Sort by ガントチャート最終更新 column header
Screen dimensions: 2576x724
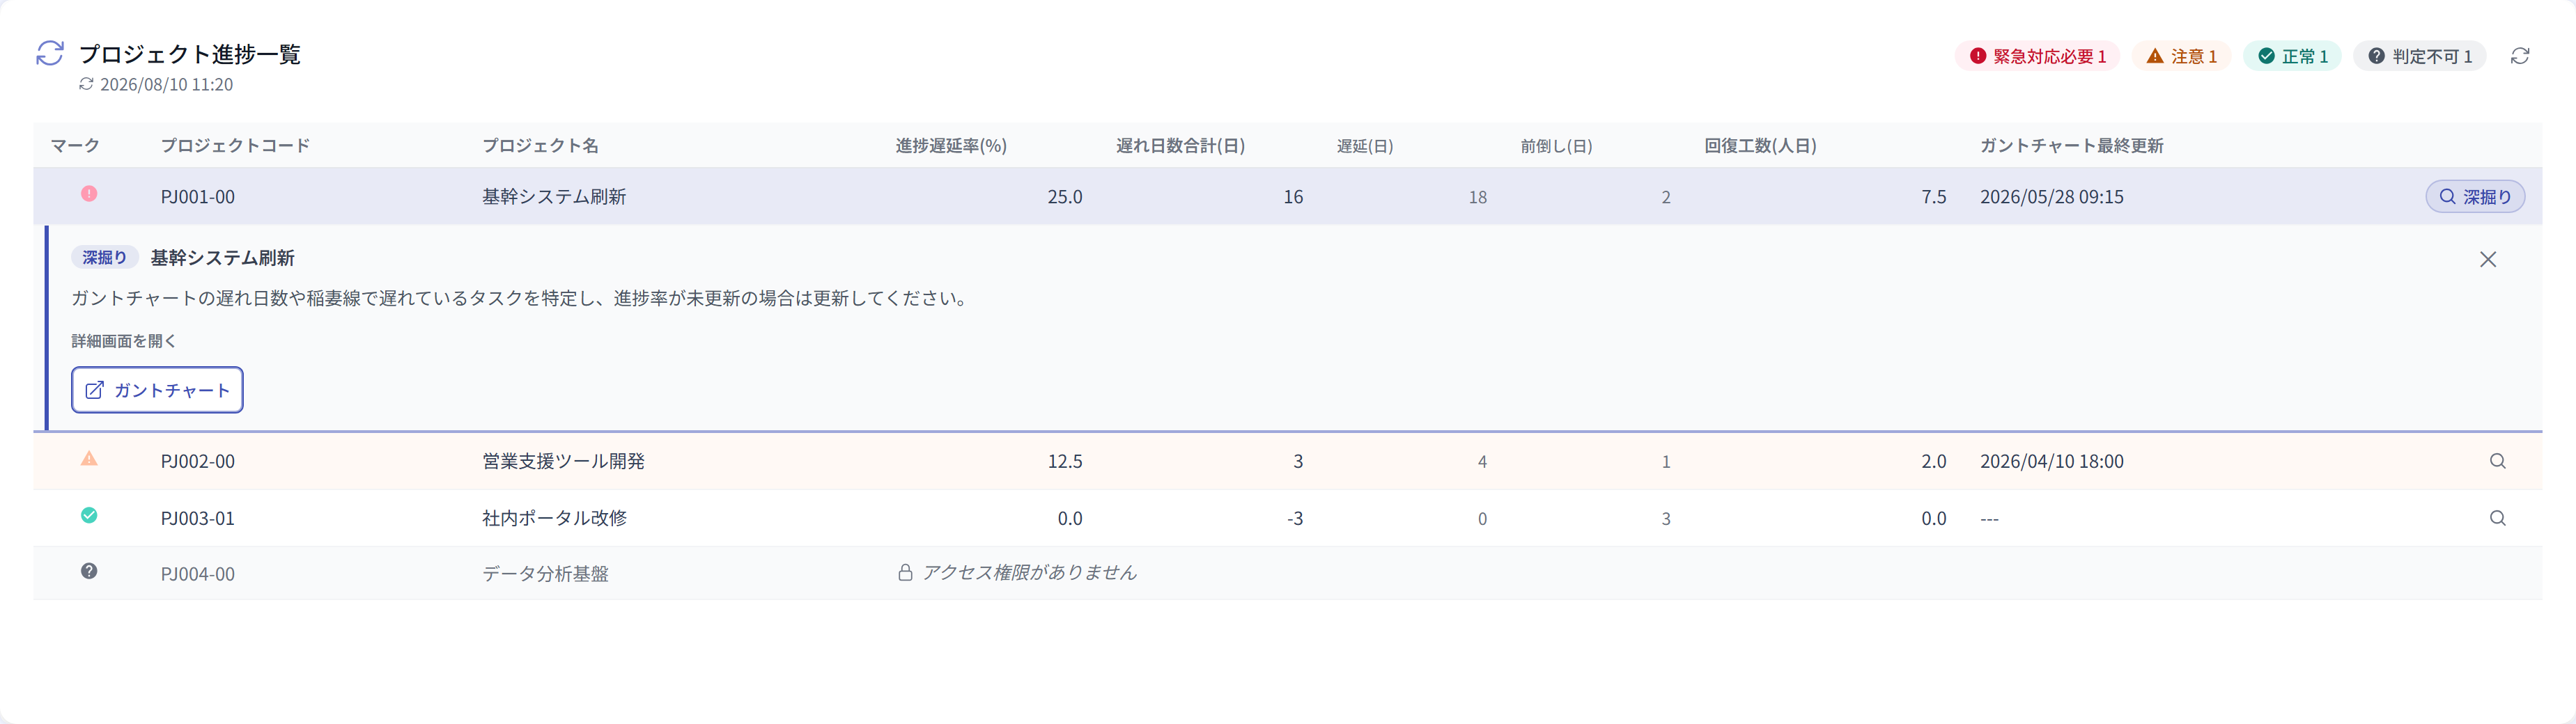click(x=2071, y=146)
